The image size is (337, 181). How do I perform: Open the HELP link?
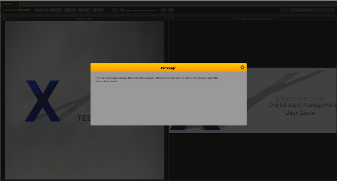[x=331, y=4]
